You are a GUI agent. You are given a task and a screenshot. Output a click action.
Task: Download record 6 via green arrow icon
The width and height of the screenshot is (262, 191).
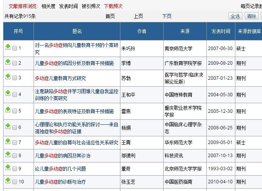pyautogui.click(x=8, y=126)
